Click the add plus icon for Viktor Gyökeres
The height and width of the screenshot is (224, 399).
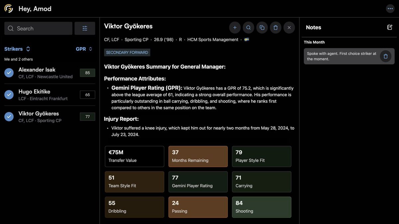click(x=235, y=28)
